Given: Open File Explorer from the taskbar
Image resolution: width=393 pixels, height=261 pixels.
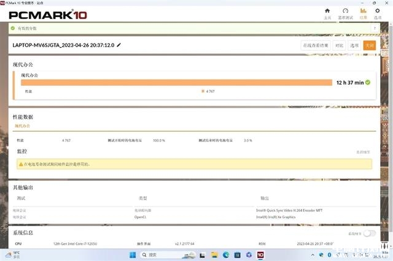Looking at the screenshot, I should 214,255.
